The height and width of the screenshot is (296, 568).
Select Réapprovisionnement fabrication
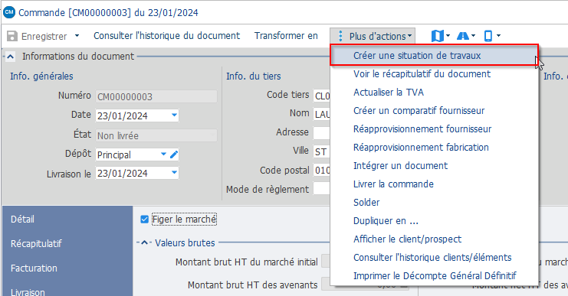pyautogui.click(x=434, y=148)
